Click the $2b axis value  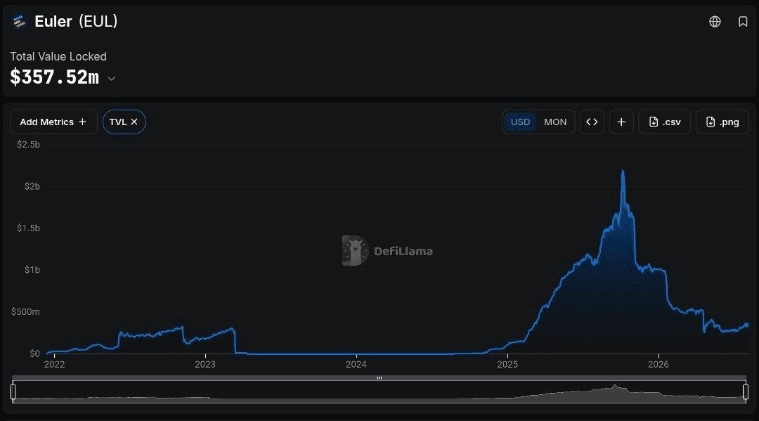[32, 186]
